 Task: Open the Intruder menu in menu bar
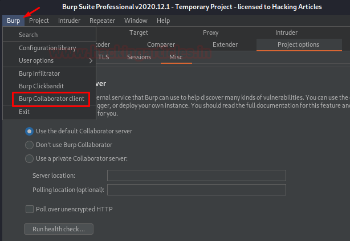pyautogui.click(x=69, y=21)
